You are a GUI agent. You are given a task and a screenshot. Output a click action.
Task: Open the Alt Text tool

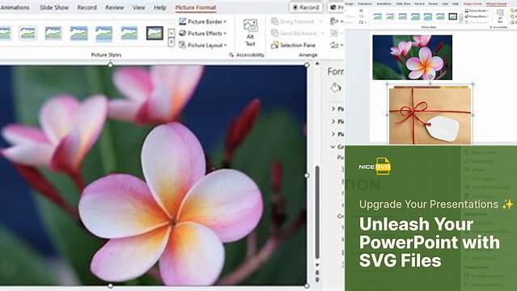250,32
